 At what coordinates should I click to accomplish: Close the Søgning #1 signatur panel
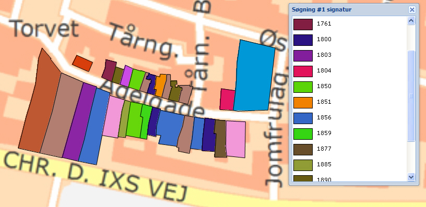pos(412,10)
